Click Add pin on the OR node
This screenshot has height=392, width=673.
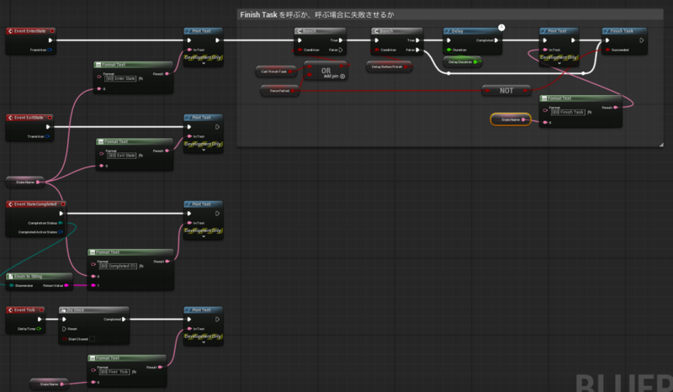click(x=334, y=77)
